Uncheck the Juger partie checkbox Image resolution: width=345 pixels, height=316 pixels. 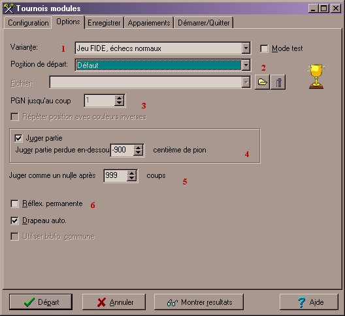[18, 138]
